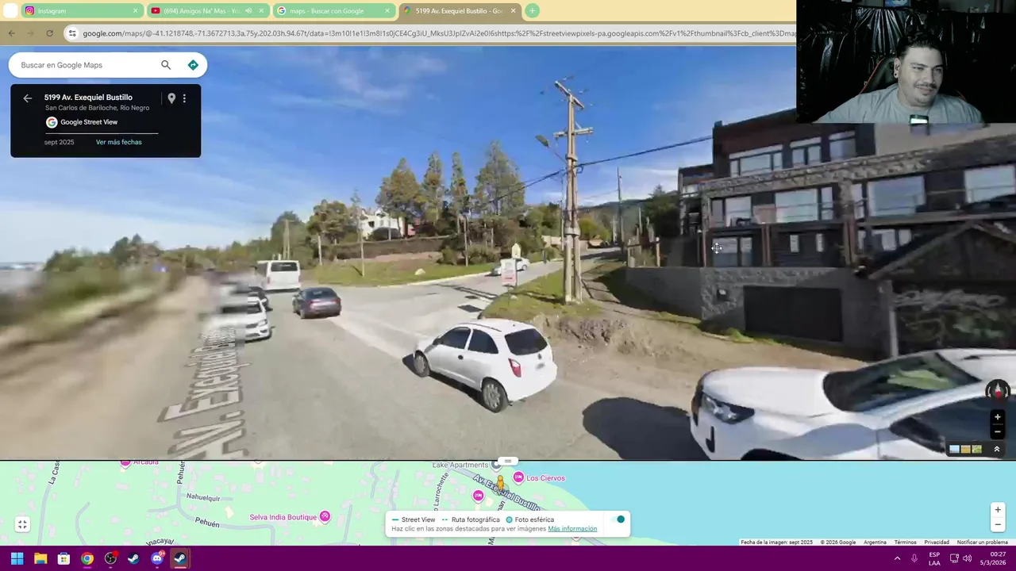Go back with the Street View panel arrow

point(28,98)
